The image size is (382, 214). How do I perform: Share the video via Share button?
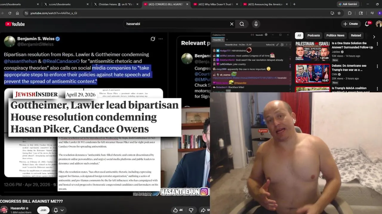[x=205, y=210]
